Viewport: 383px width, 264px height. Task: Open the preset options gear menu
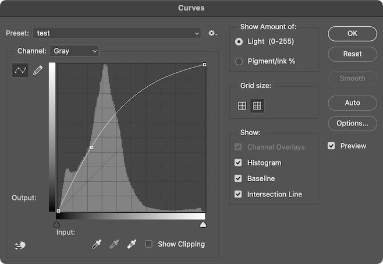click(212, 33)
